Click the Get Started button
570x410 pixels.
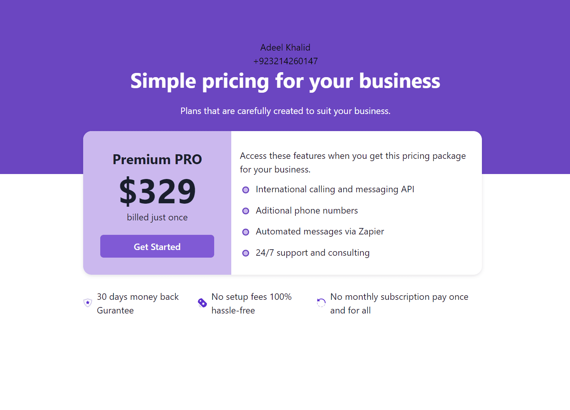pyautogui.click(x=157, y=246)
